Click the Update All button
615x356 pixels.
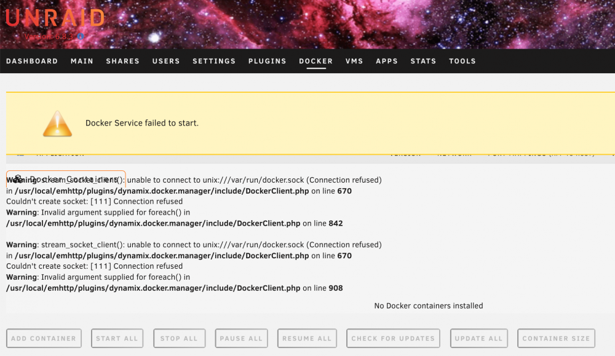(479, 338)
